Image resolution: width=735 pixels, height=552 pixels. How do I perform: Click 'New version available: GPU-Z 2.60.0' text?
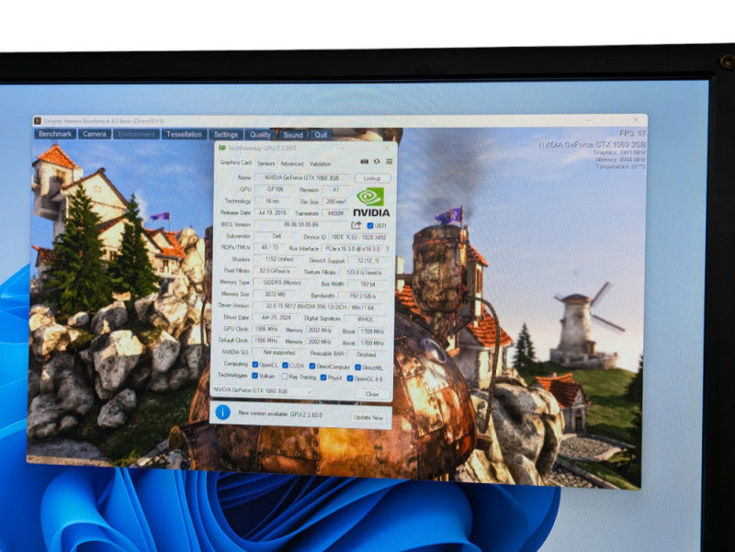280,414
